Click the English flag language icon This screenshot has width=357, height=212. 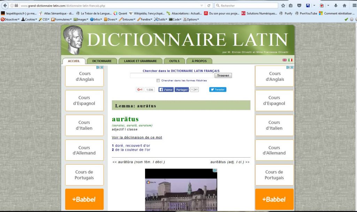[284, 60]
